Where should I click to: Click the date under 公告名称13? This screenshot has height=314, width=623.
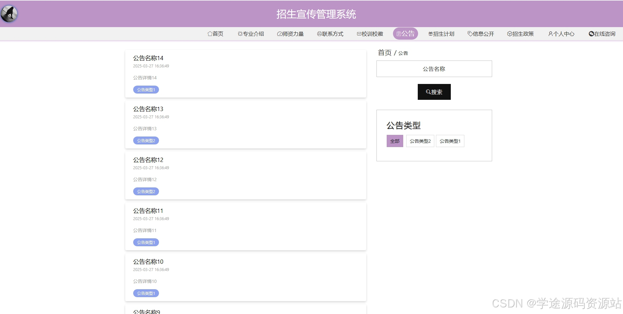[x=151, y=117]
